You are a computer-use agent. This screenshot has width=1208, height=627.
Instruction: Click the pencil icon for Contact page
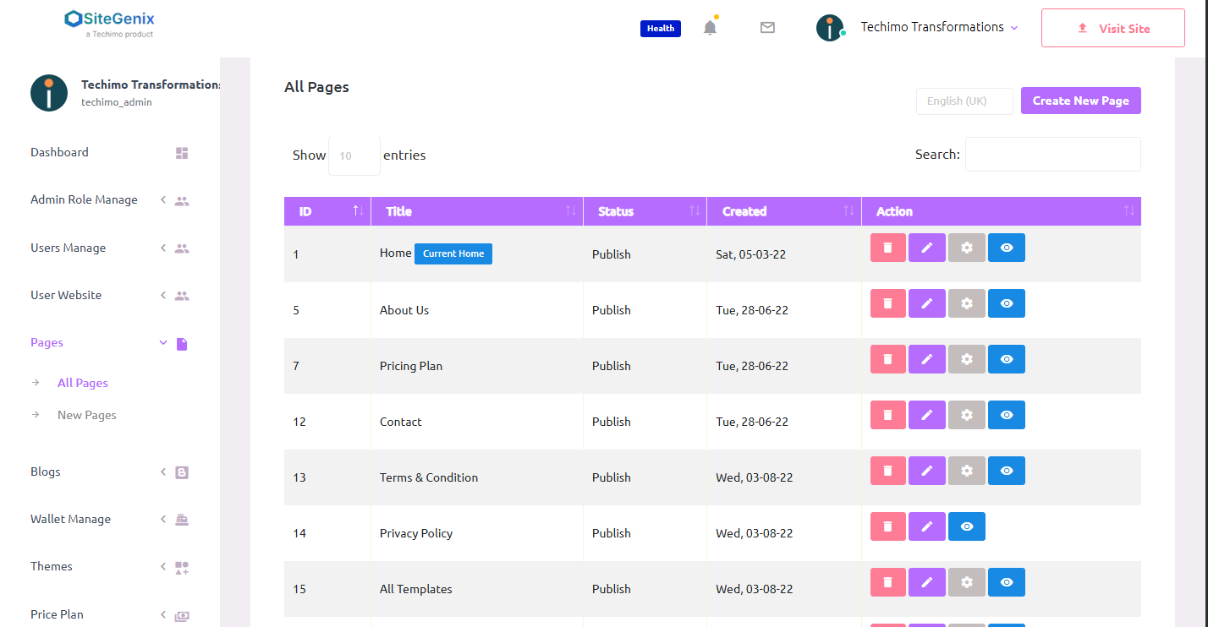(x=926, y=415)
